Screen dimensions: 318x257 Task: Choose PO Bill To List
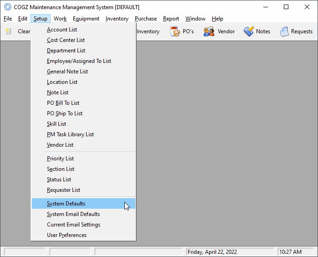[83, 103]
